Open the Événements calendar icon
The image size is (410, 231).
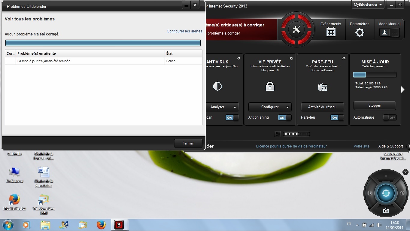[x=331, y=32]
